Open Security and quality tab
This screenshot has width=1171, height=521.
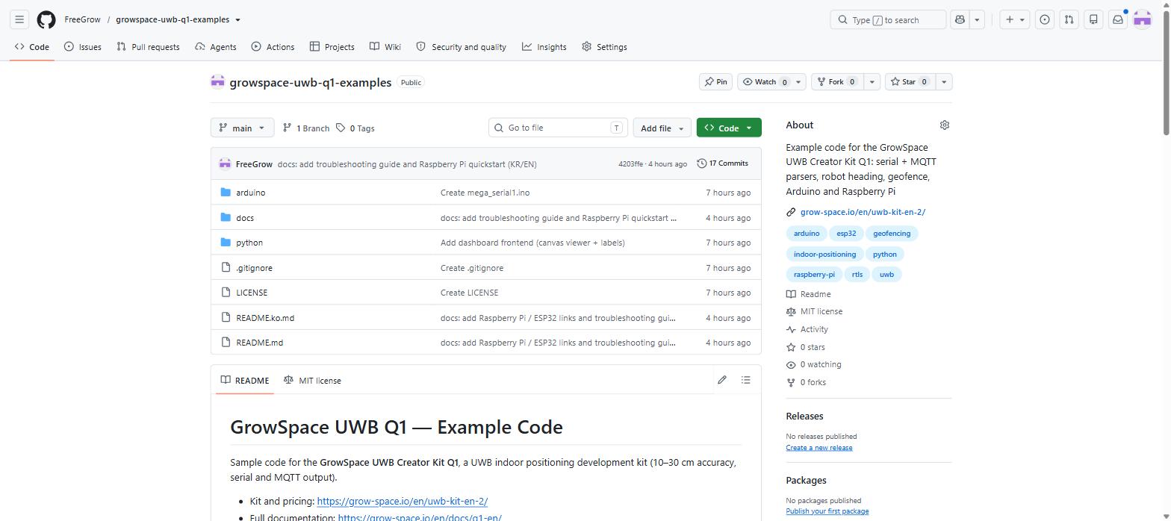point(461,46)
